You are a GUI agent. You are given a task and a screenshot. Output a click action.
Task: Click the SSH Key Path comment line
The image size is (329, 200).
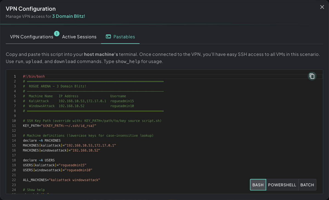click(92, 121)
